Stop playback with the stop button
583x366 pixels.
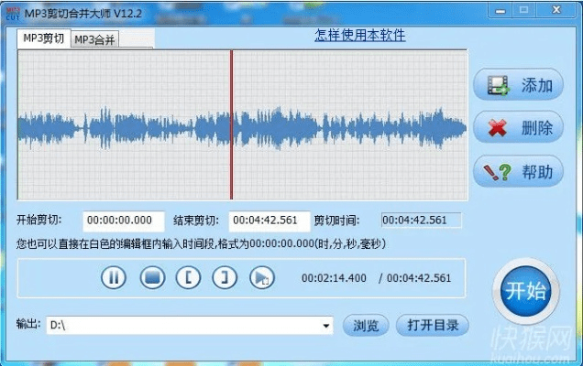click(x=152, y=277)
